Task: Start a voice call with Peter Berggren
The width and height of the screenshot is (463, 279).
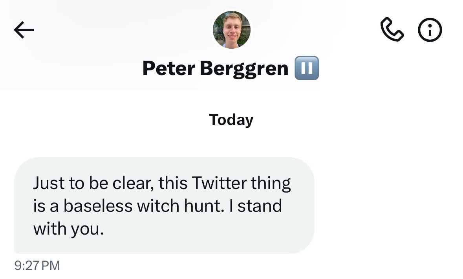Action: point(392,29)
